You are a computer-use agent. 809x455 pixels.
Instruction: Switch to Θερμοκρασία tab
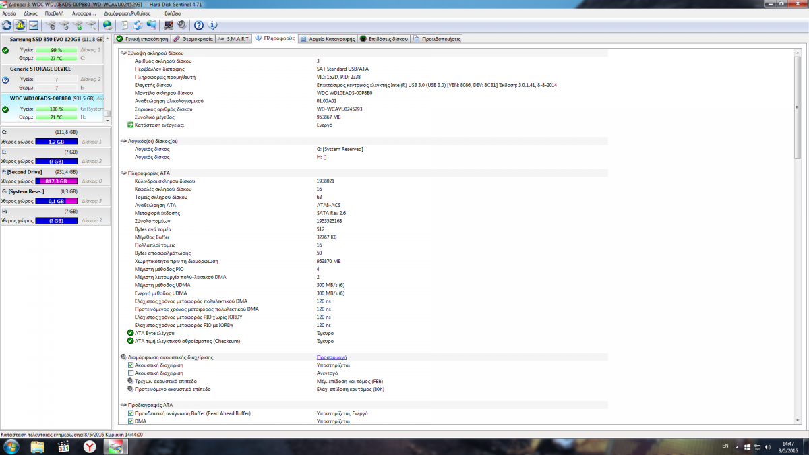193,39
